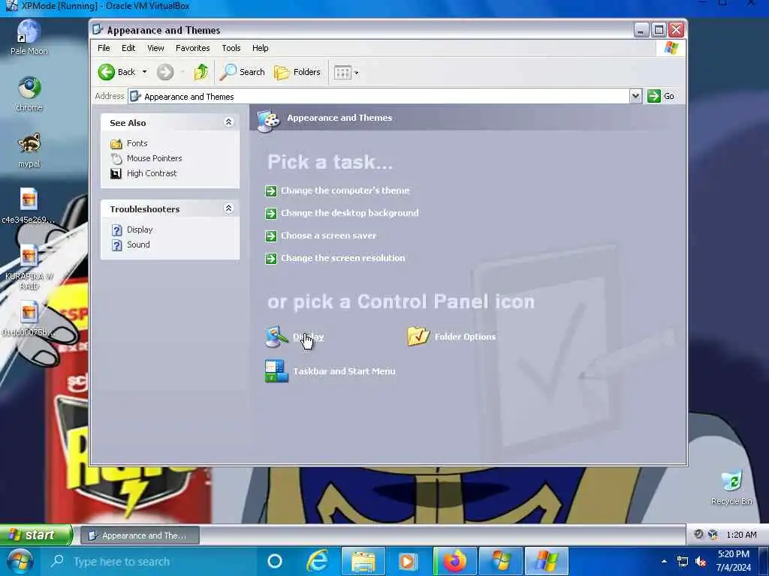Click the Windows 7 Start orb
Viewport: 769px width, 576px height.
pos(20,561)
